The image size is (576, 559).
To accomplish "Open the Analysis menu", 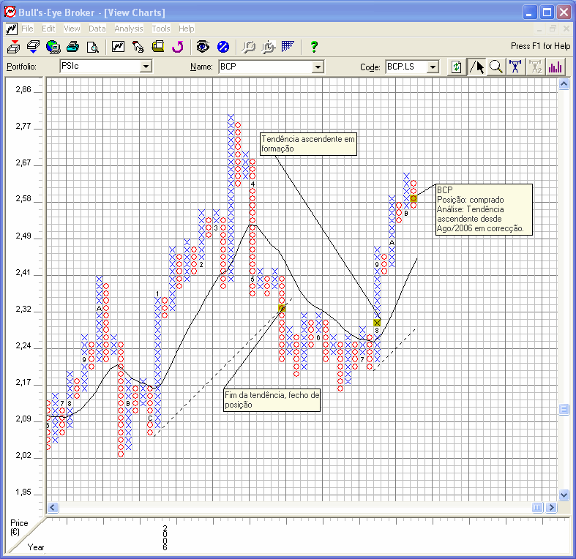I will [129, 29].
